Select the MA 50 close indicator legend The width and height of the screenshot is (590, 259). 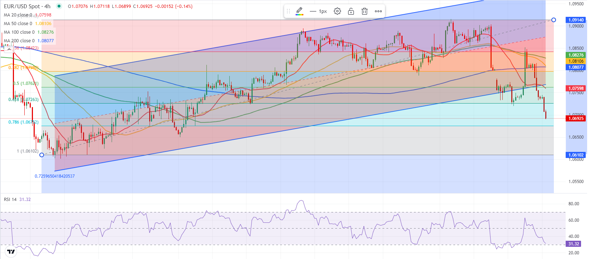[x=28, y=24]
